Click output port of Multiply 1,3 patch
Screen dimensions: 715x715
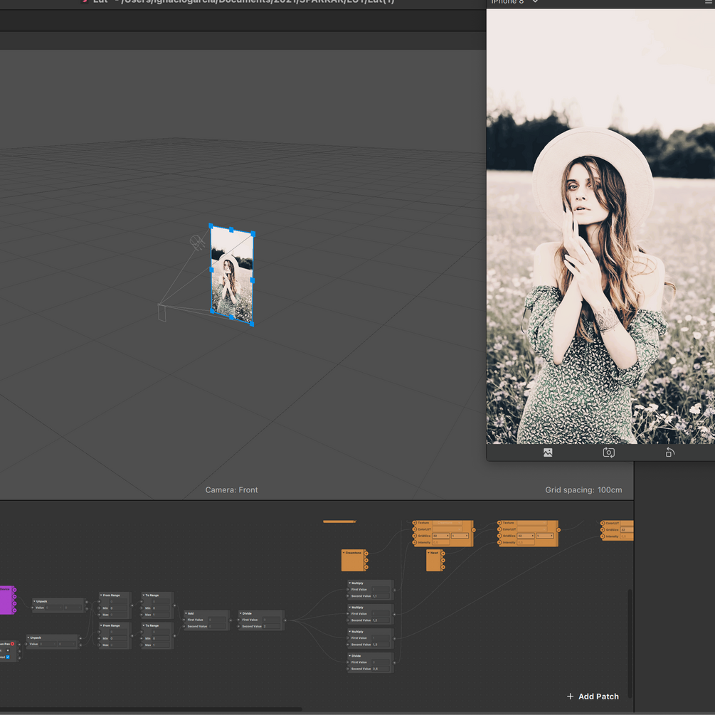(x=394, y=638)
